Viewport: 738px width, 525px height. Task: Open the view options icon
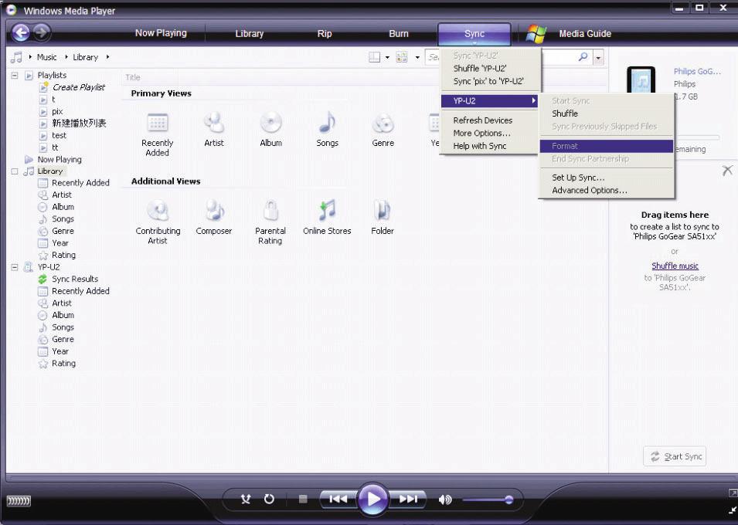click(x=402, y=57)
